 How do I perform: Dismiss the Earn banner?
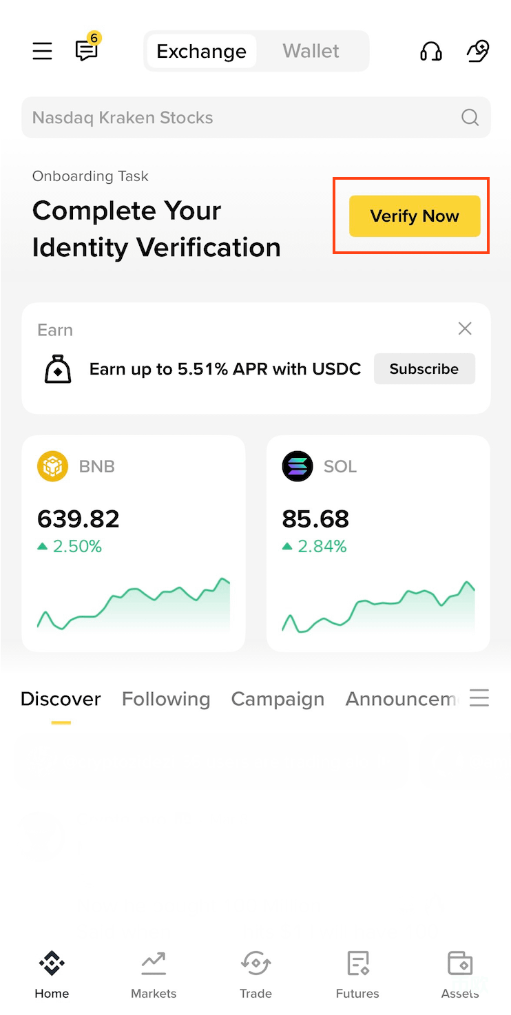(x=465, y=328)
